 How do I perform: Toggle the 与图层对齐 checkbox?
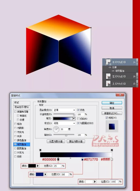78,123
